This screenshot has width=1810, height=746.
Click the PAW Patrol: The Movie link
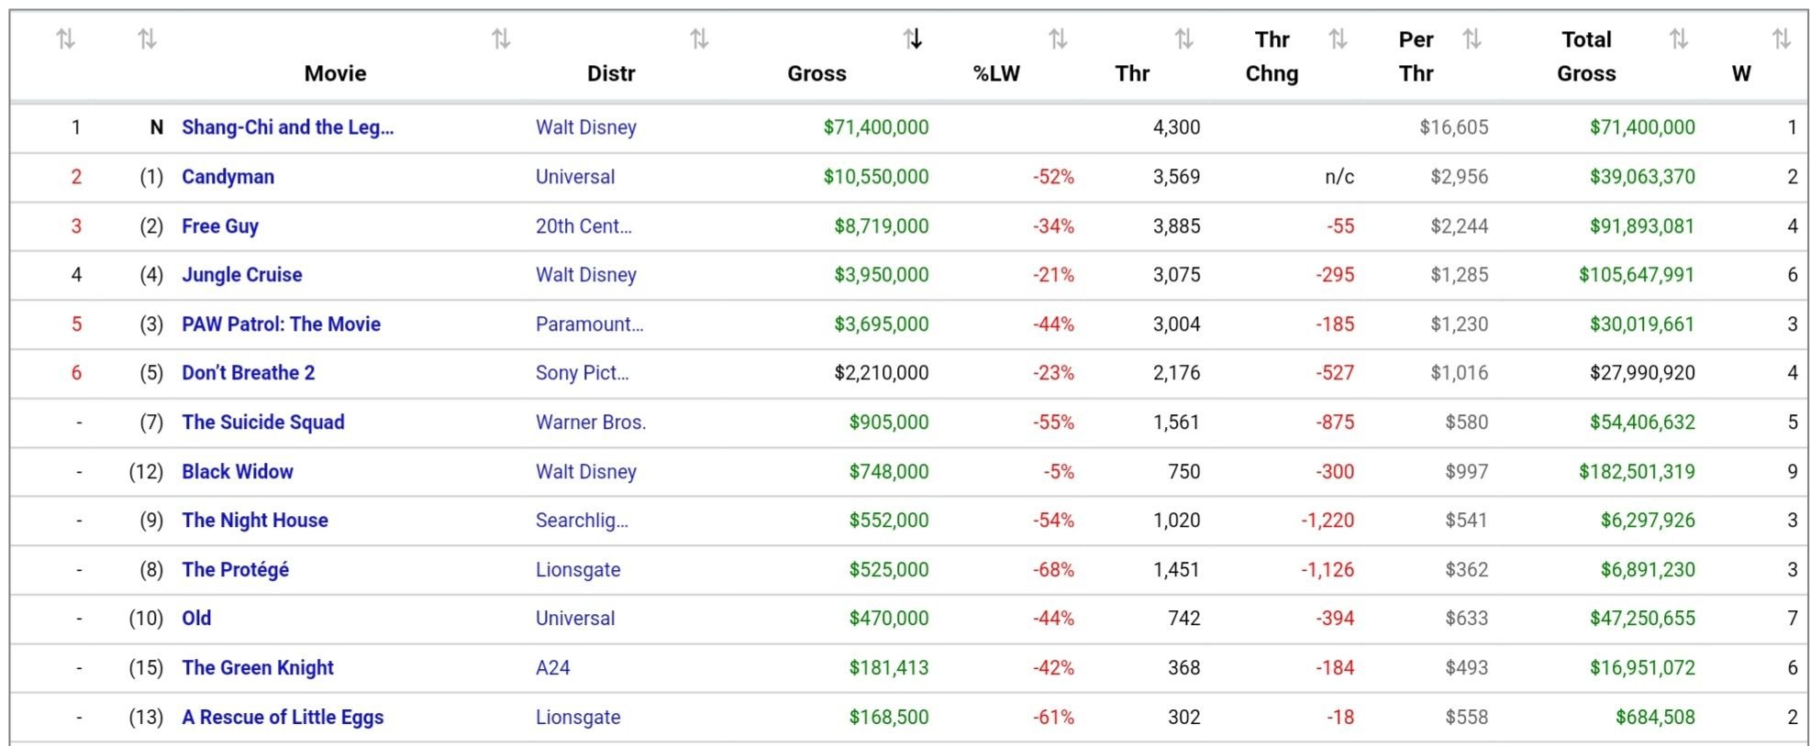tap(281, 324)
